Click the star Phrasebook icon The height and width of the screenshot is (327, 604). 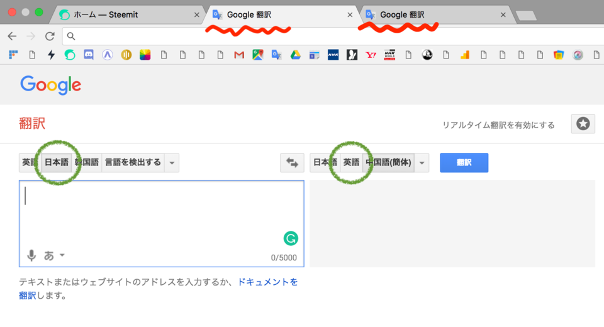pos(583,124)
